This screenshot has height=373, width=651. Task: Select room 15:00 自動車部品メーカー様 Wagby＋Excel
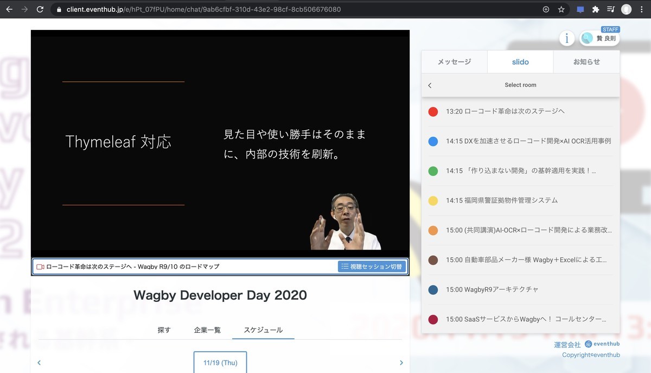coord(520,260)
